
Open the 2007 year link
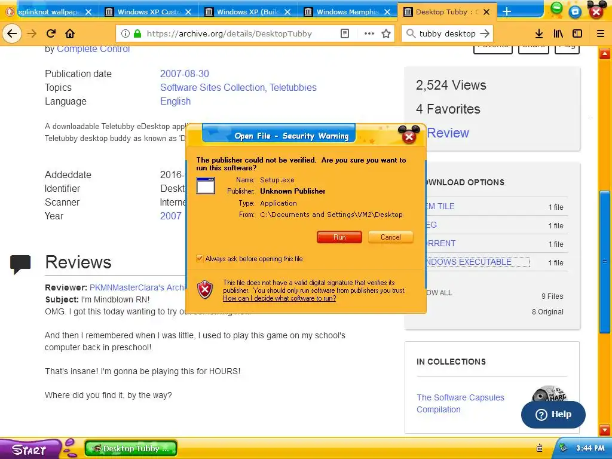pyautogui.click(x=170, y=216)
